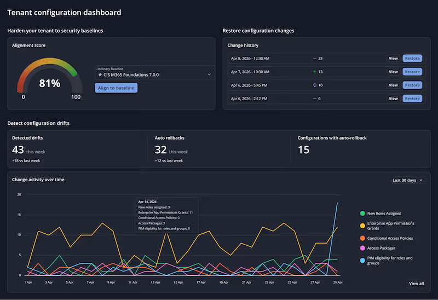Screen dimensions: 438x300
Task: Click View all below the chart legend
Action: (416, 284)
